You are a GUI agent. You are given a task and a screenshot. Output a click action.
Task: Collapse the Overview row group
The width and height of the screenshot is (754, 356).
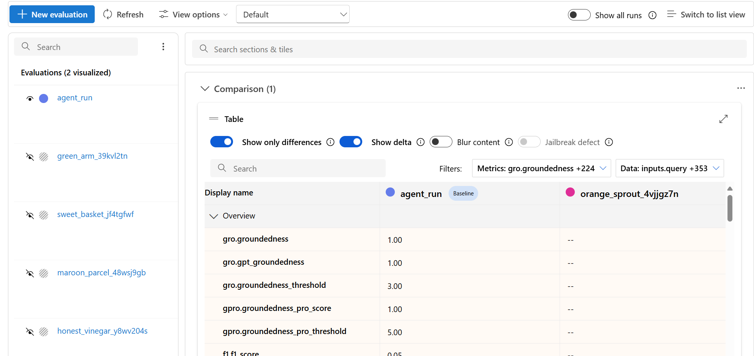click(x=214, y=216)
